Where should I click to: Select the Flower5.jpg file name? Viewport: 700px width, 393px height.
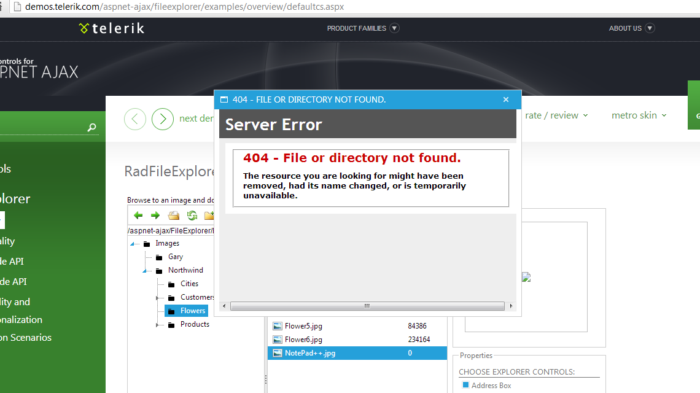click(x=303, y=326)
